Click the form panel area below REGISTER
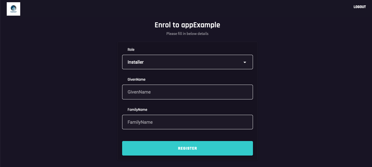 pyautogui.click(x=187, y=158)
